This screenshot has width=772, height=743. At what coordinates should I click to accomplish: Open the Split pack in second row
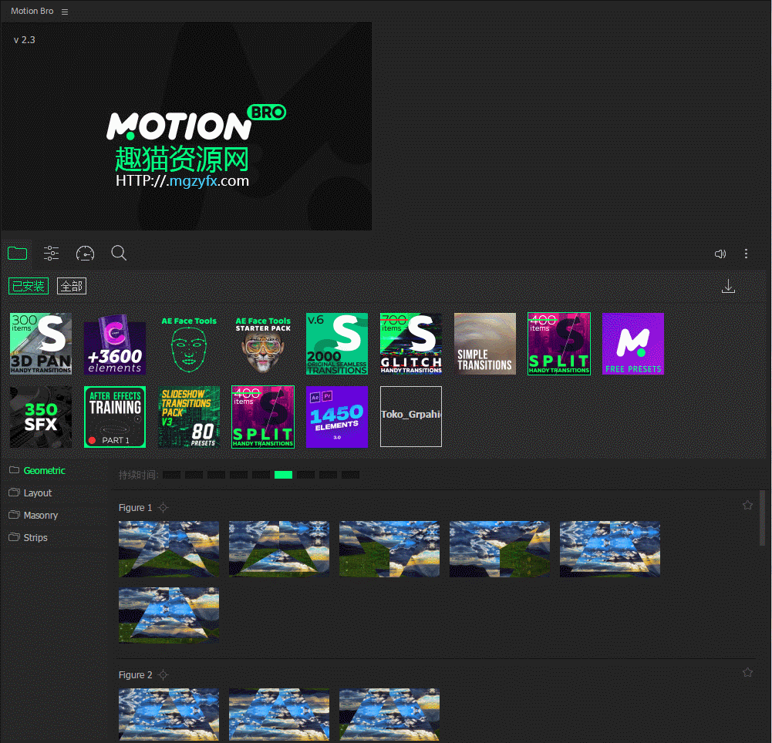263,417
